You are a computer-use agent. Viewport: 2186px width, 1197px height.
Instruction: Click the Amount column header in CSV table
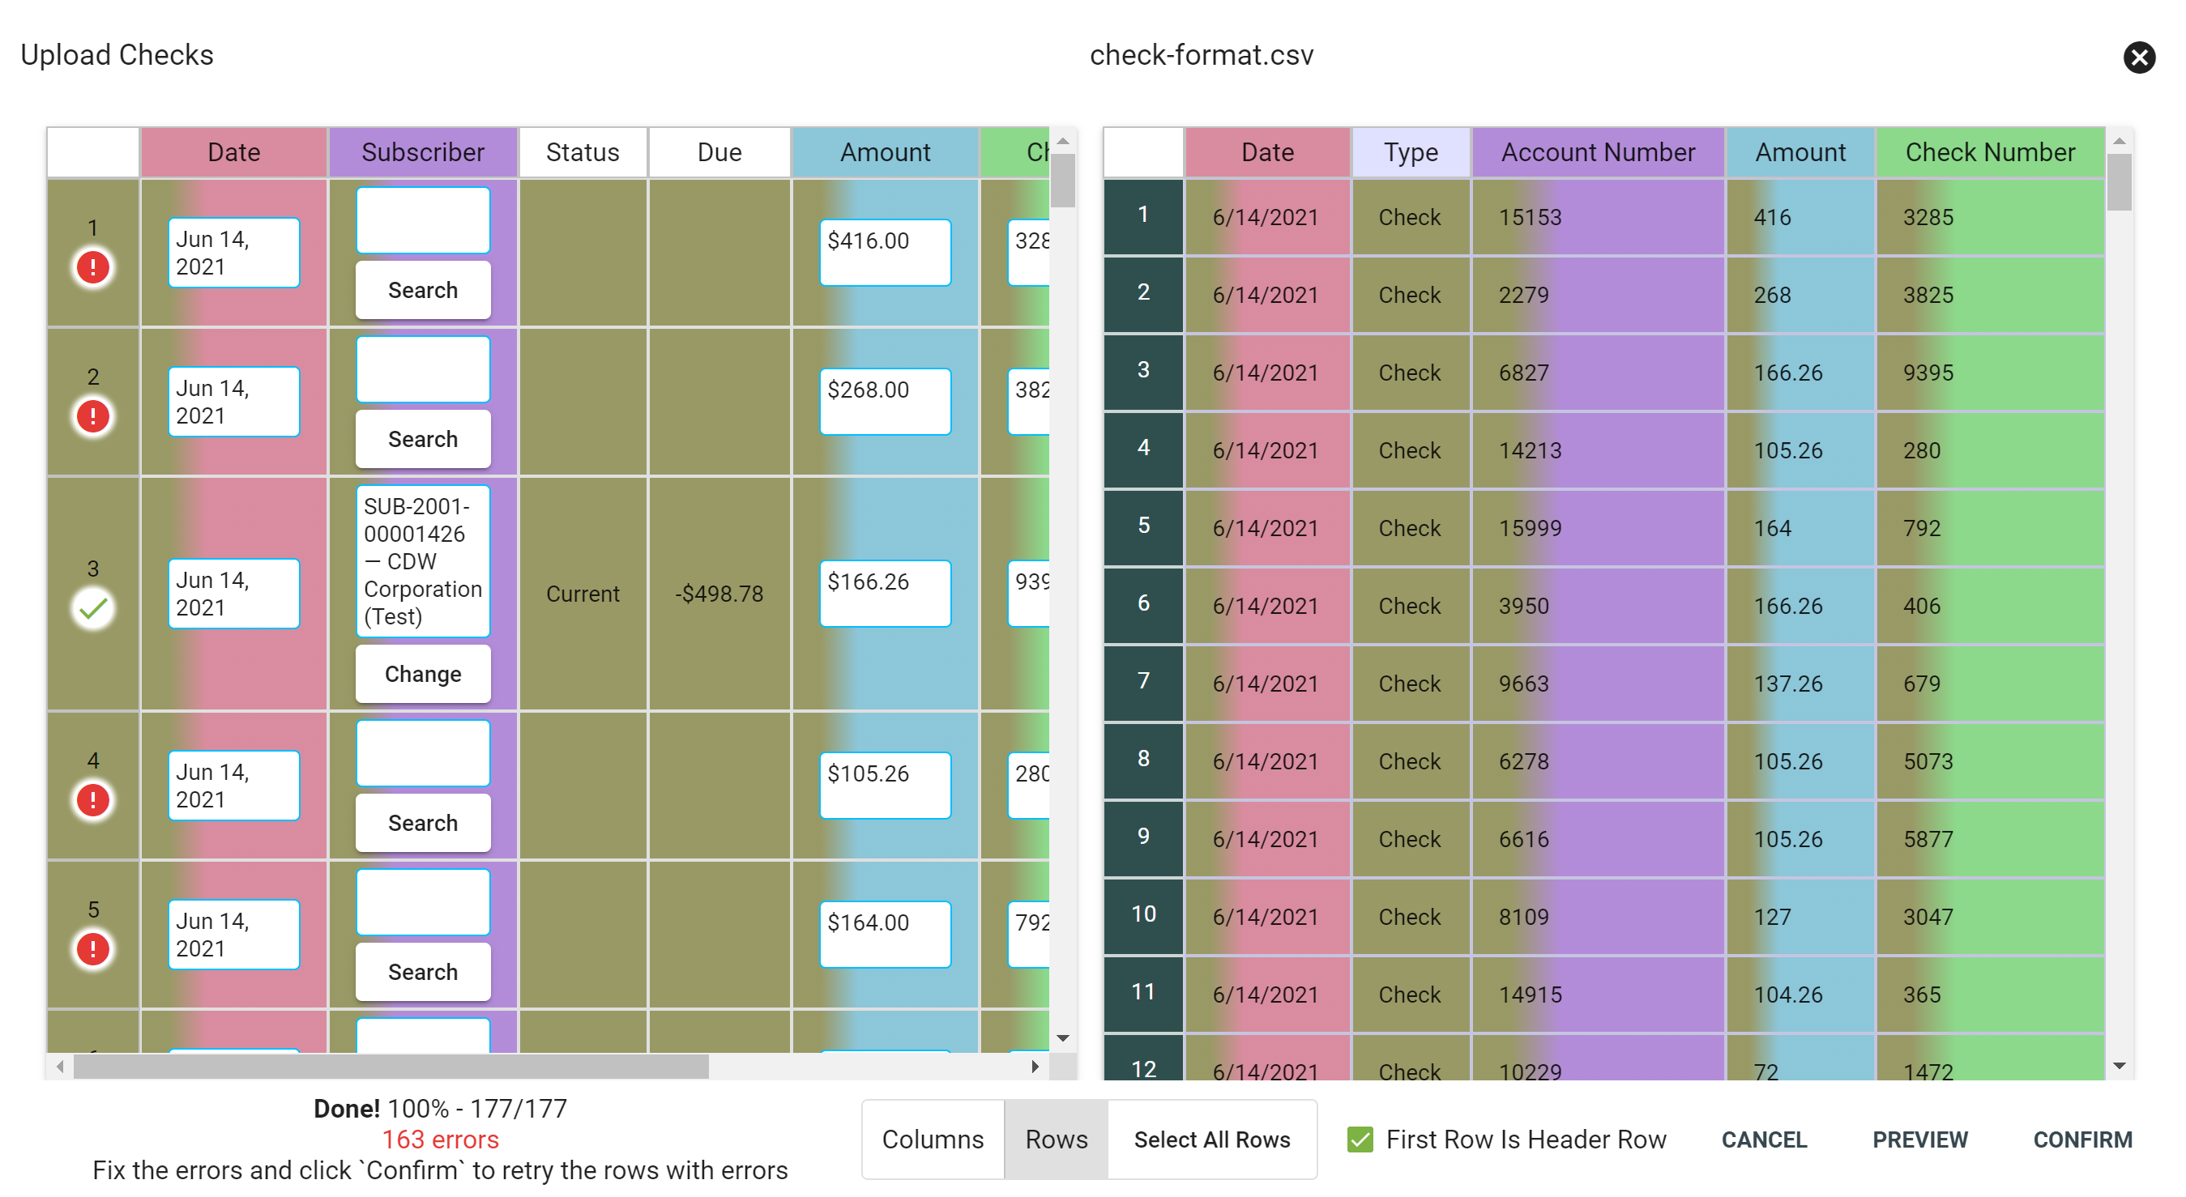1800,153
